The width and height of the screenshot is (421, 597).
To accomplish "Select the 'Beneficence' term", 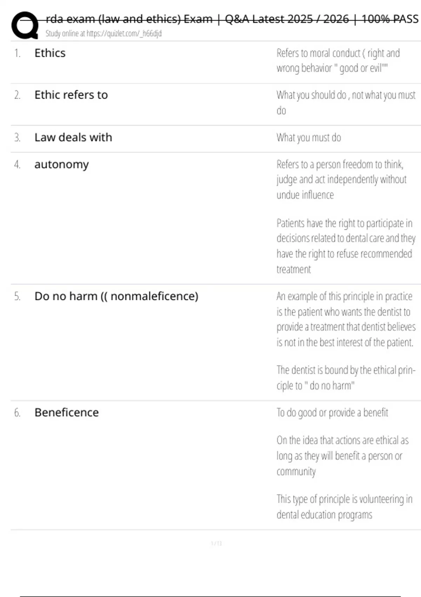I will click(66, 412).
